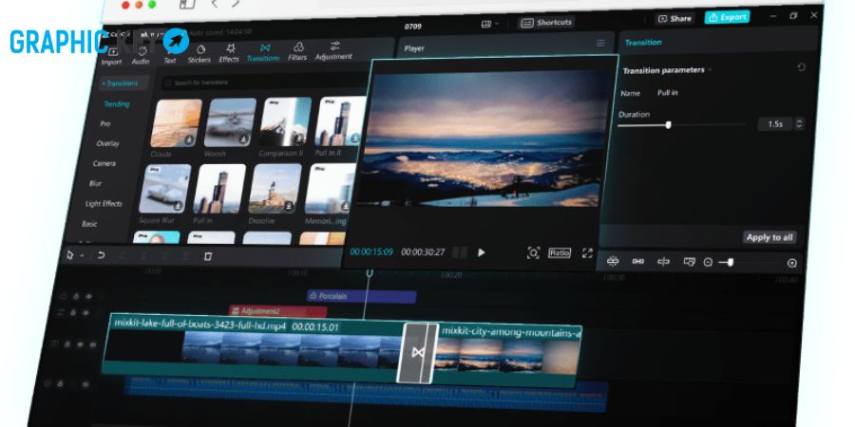The image size is (855, 427).
Task: Apply the transition with Apply to all
Action: [x=769, y=237]
